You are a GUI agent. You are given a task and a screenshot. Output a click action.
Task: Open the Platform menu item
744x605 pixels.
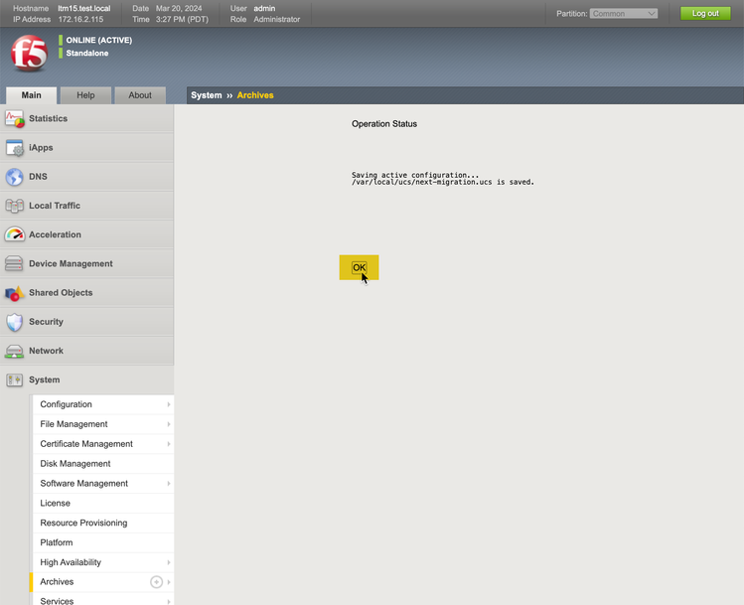tap(103, 542)
